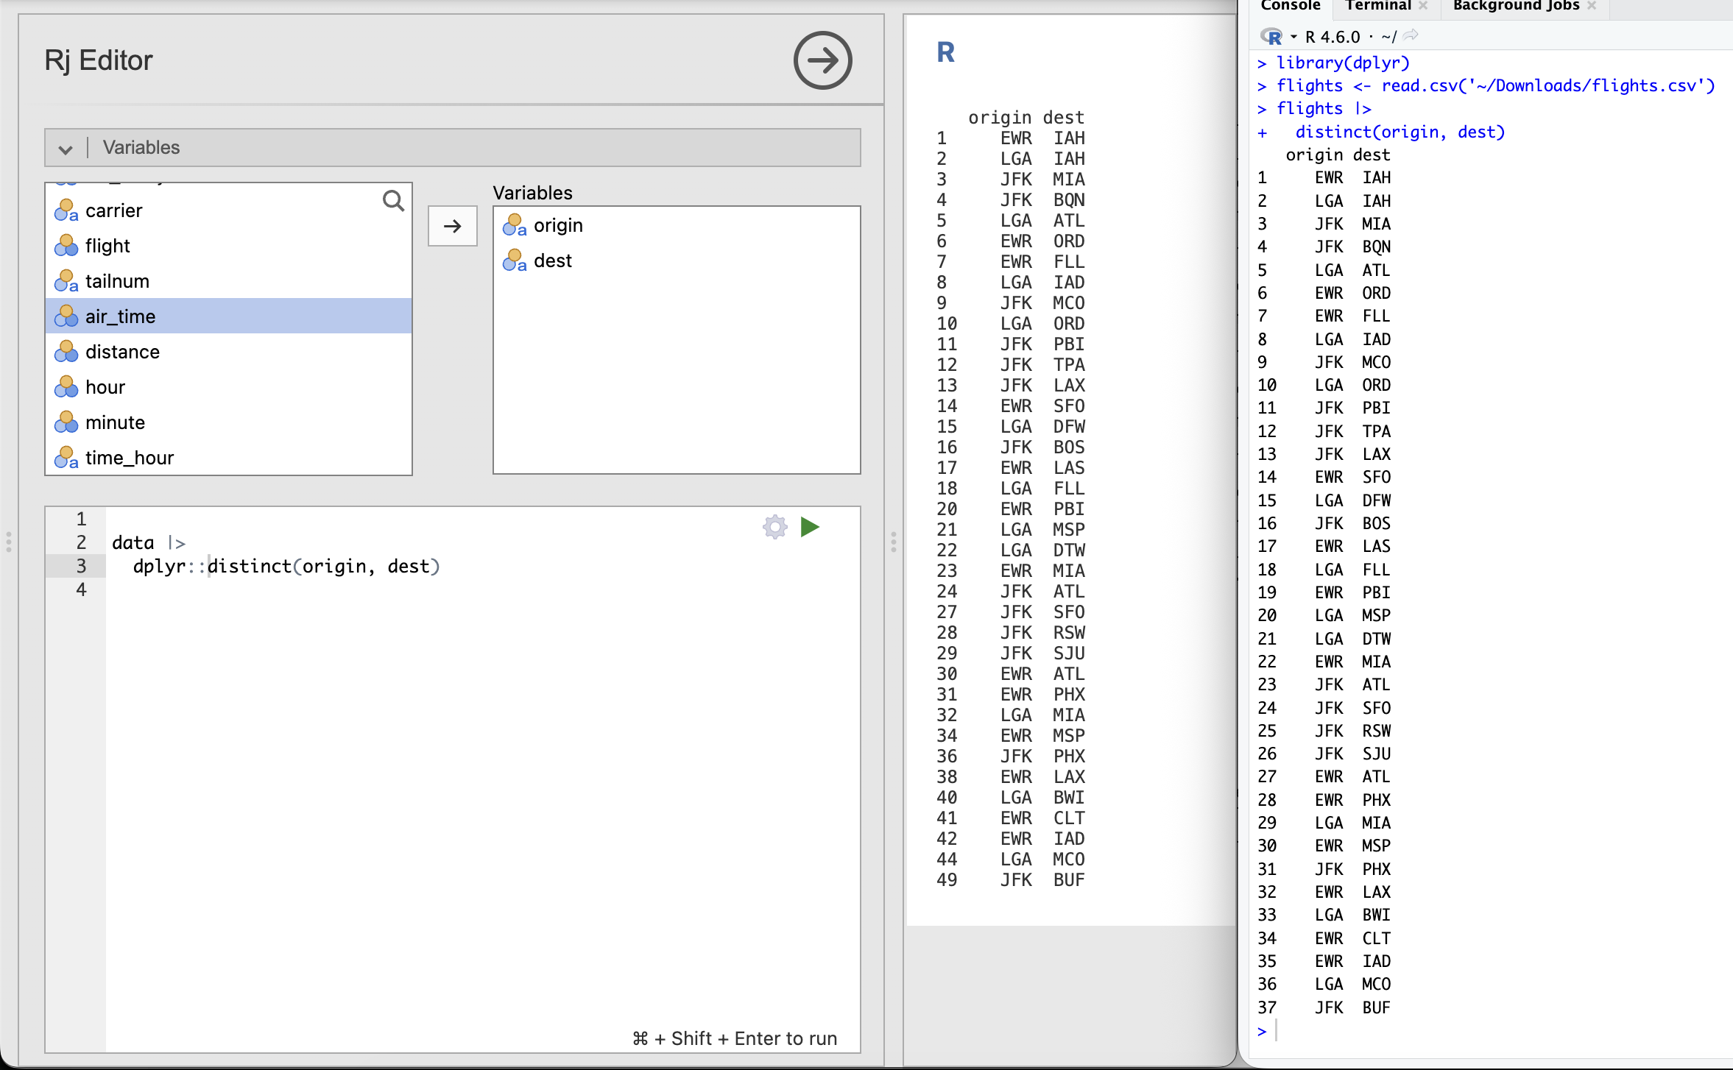The image size is (1733, 1070).
Task: Click carrier's nominal text type icon
Action: tap(66, 210)
